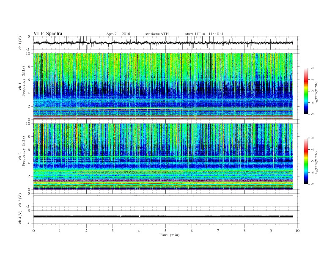Viewport: 335px width, 259px height.
Task: Click the ch.1 spectrogram color bar
Action: [306, 91]
